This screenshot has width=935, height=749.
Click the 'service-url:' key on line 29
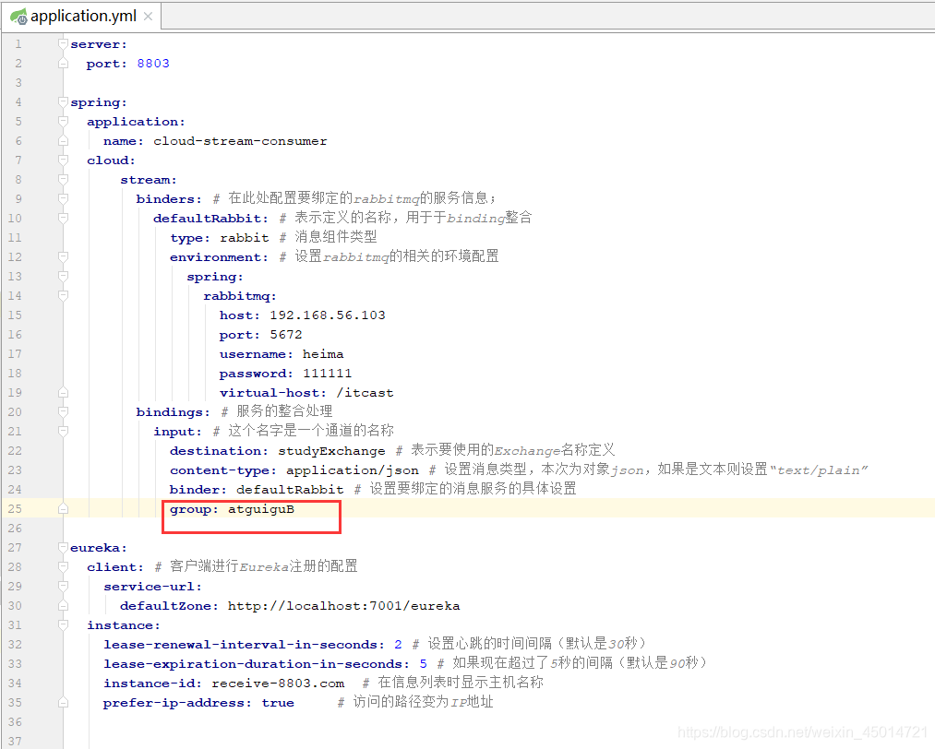(152, 587)
